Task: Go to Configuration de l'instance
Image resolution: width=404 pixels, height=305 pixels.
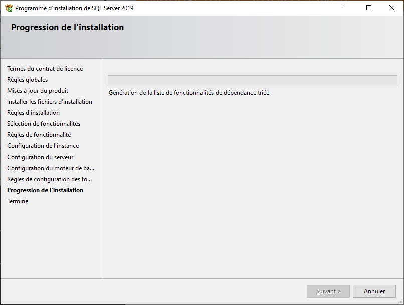Action: [43, 146]
